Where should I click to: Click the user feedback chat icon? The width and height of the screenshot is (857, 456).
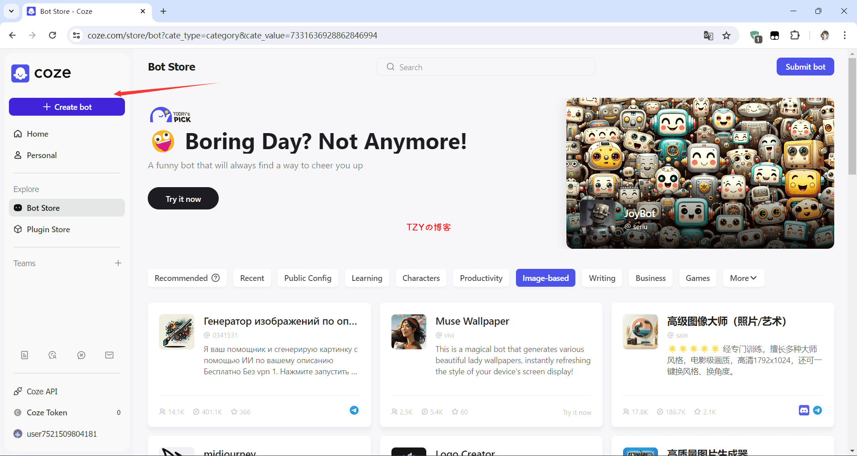click(x=53, y=355)
